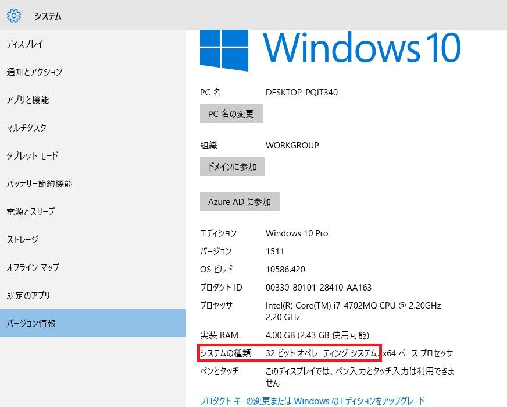The width and height of the screenshot is (507, 407).
Task: Select オフライン マップ
Action: pos(93,267)
